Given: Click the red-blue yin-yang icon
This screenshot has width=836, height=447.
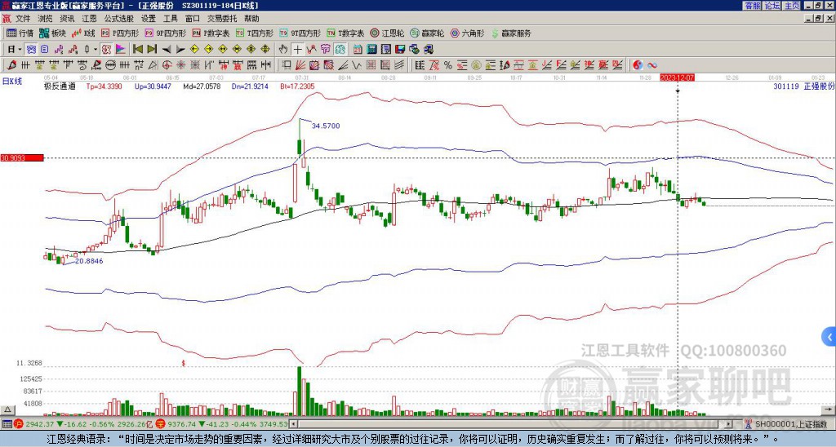Looking at the screenshot, I should (x=638, y=65).
